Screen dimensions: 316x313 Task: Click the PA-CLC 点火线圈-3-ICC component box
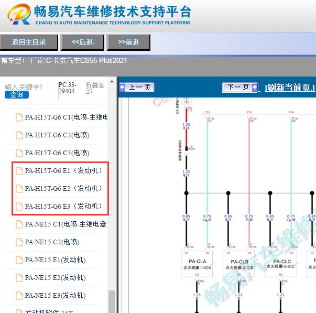(281, 264)
